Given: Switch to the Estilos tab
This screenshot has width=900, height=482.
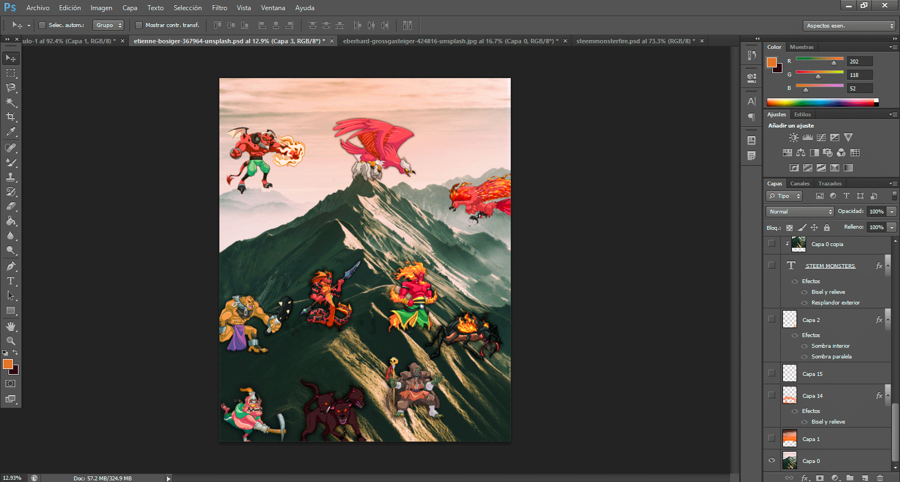Looking at the screenshot, I should click(803, 115).
